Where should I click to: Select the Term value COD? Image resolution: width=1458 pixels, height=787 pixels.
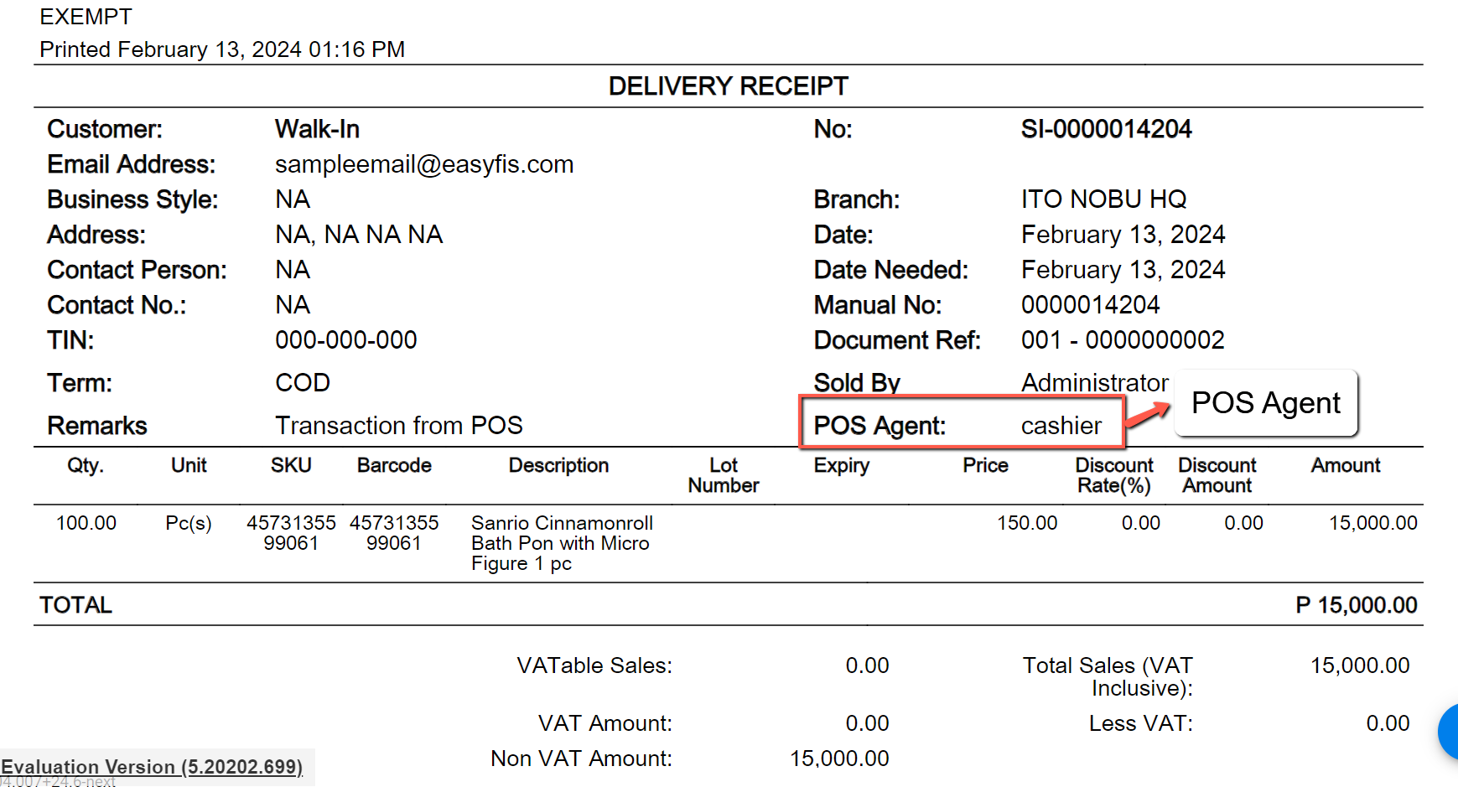pyautogui.click(x=303, y=383)
